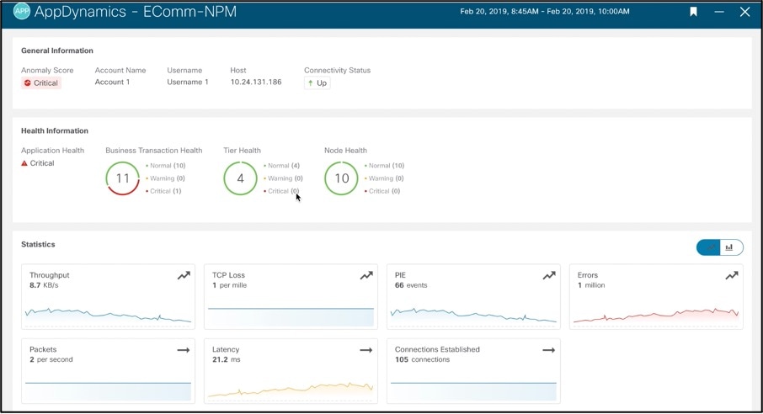763x414 pixels.
Task: Click the Node Health donut showing 10
Action: tap(342, 178)
